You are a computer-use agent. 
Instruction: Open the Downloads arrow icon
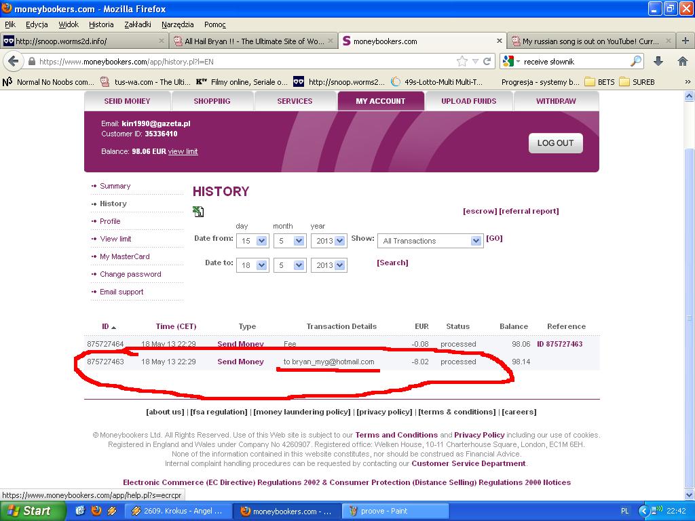pyautogui.click(x=658, y=61)
